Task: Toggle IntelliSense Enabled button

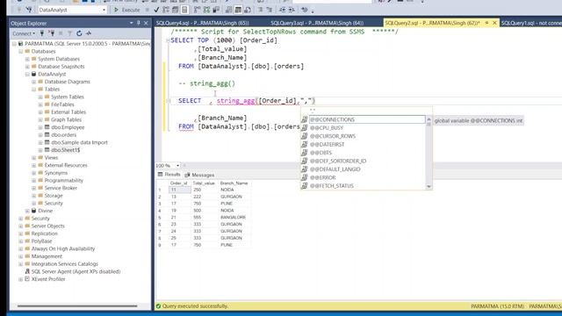Action: coord(184,10)
